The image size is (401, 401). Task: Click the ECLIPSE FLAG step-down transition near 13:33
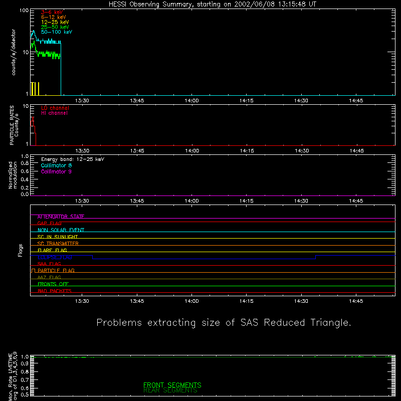(x=93, y=257)
